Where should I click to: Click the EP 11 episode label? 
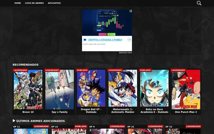tap(17, 126)
